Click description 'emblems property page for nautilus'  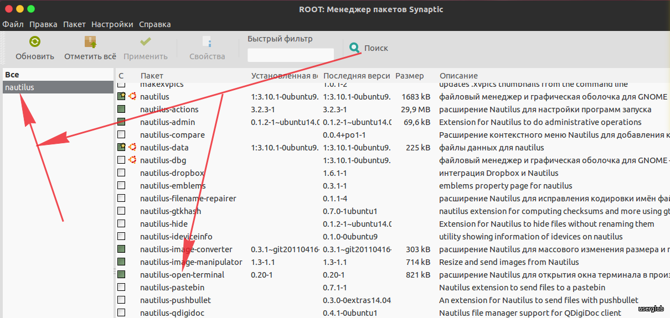pos(506,186)
